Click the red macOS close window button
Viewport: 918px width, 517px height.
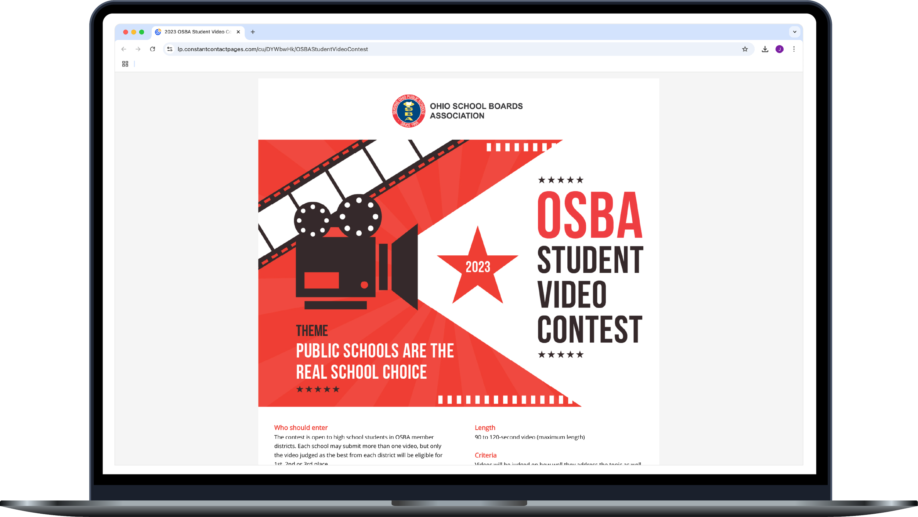coord(126,32)
